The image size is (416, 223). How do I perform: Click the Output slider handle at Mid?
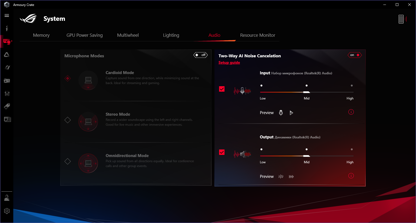[x=306, y=156]
